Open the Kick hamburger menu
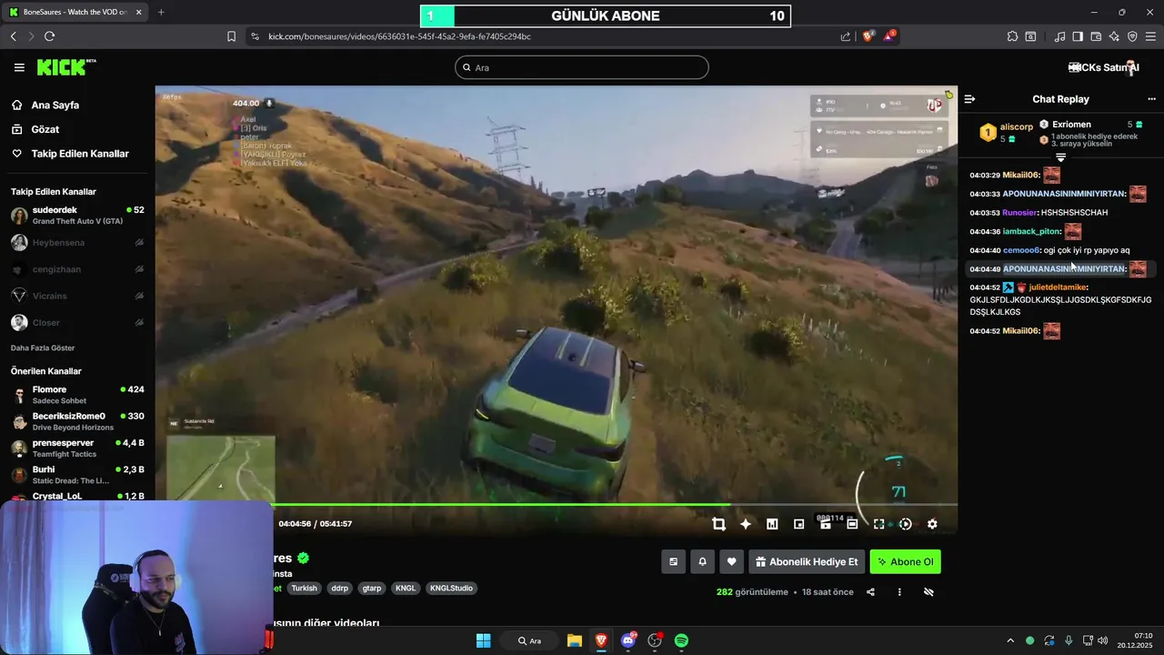Image resolution: width=1164 pixels, height=655 pixels. 19,67
